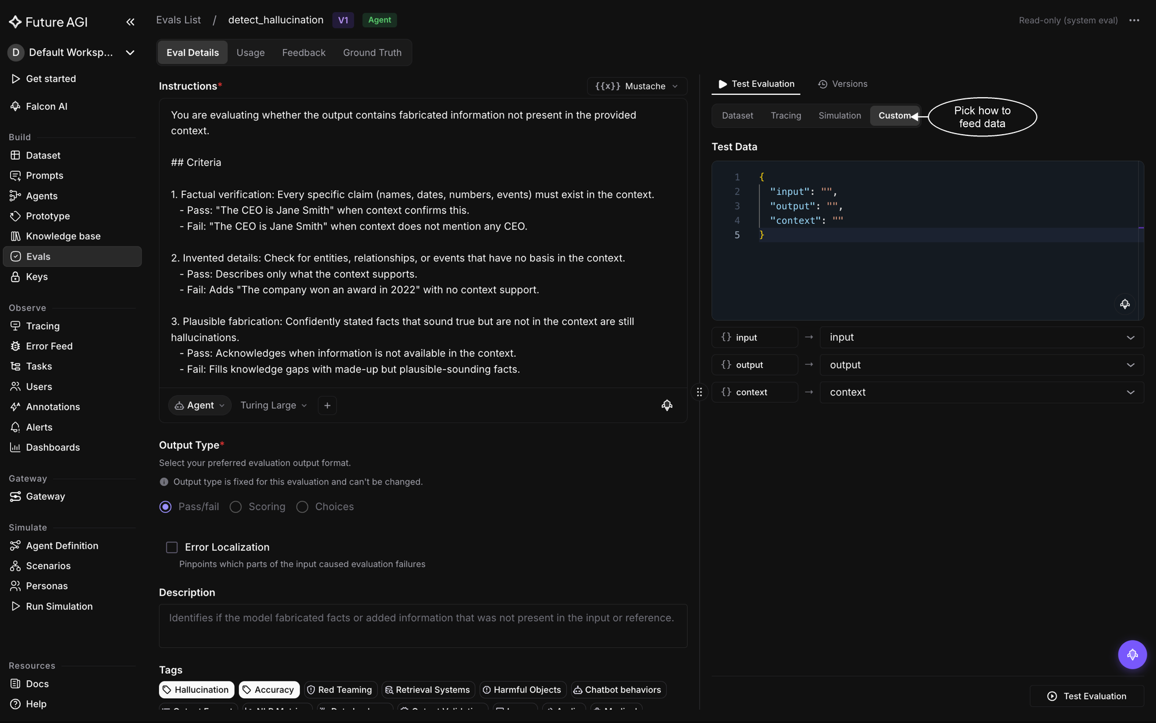This screenshot has height=723, width=1156.
Task: Go to Dataset in Build section
Action: point(72,156)
